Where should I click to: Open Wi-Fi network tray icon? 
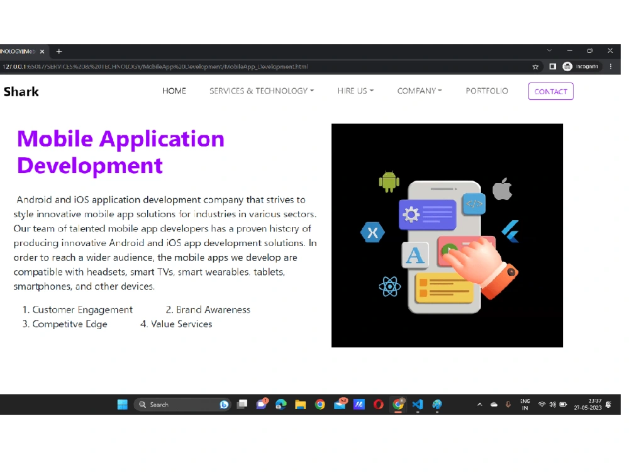(542, 405)
